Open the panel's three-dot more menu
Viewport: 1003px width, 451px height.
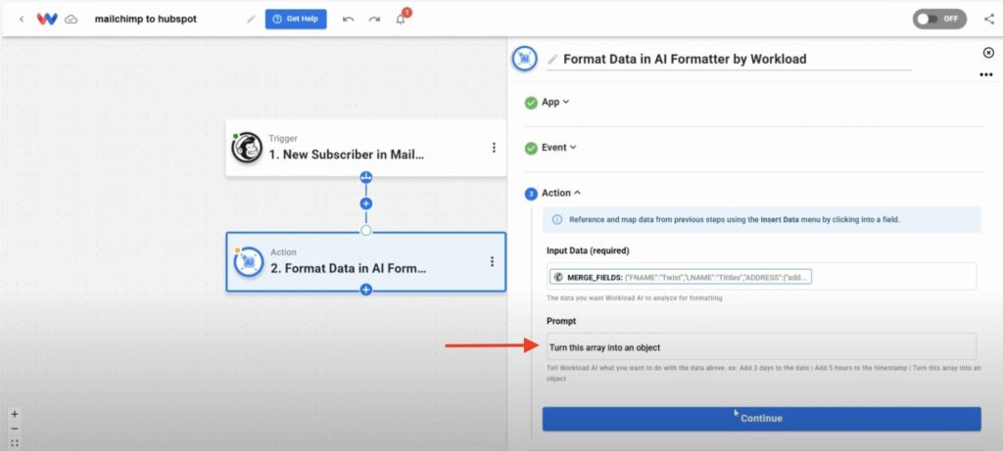pyautogui.click(x=985, y=74)
